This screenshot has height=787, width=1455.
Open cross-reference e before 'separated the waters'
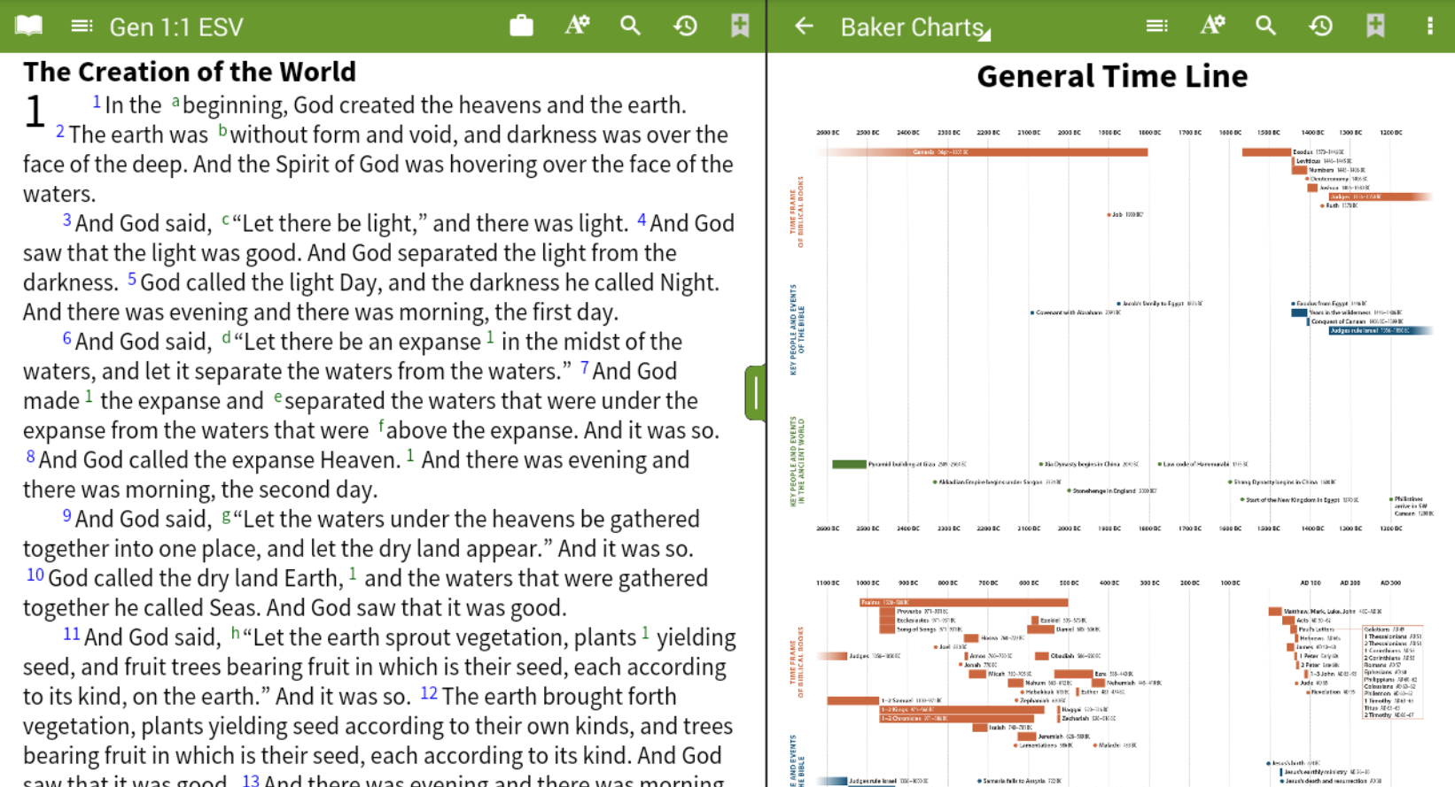click(278, 397)
